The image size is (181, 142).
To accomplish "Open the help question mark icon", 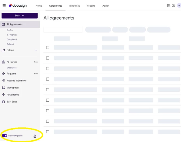I will [173, 5].
